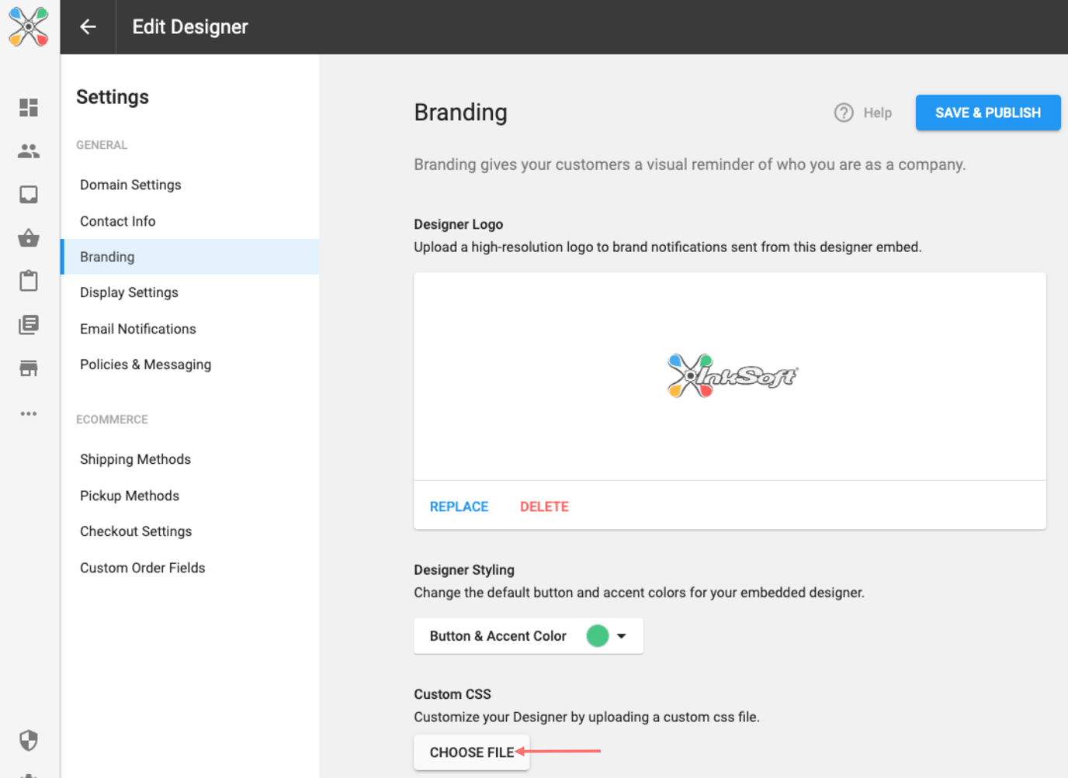
Task: Open the customers people icon
Action: [x=29, y=151]
